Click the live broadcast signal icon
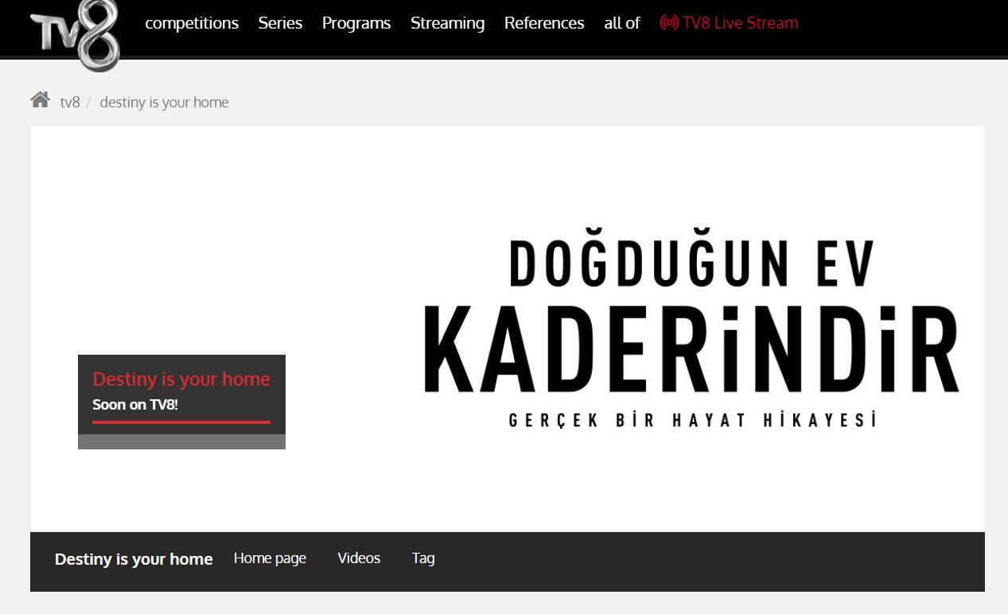The image size is (1008, 614). click(669, 23)
